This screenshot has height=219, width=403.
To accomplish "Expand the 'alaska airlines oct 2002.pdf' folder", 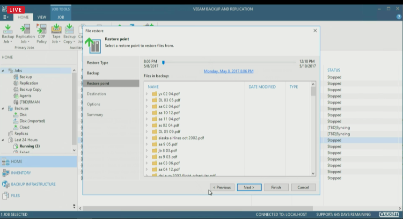I will click(147, 138).
